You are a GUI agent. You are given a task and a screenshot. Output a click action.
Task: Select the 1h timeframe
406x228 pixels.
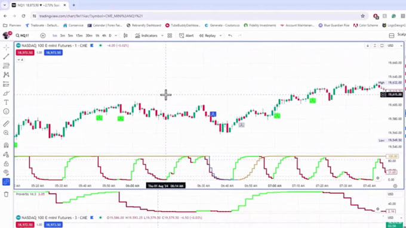(97, 36)
